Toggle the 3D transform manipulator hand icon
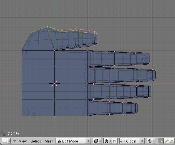 pos(122,141)
